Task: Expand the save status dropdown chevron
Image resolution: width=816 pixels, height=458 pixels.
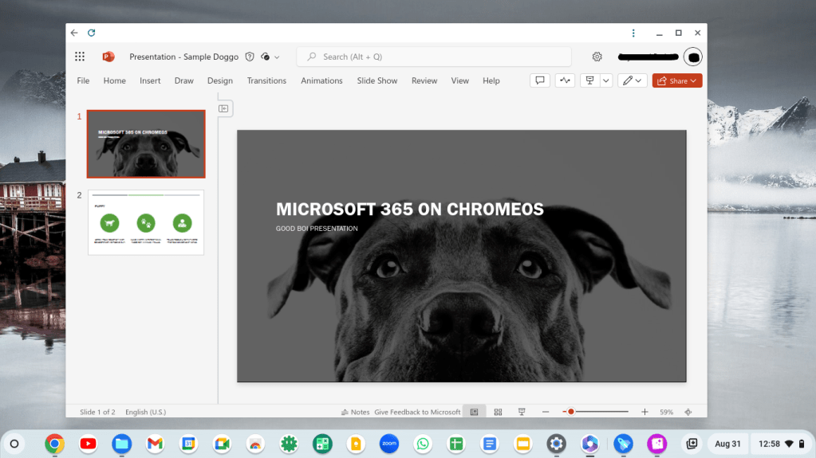Action: pyautogui.click(x=277, y=57)
